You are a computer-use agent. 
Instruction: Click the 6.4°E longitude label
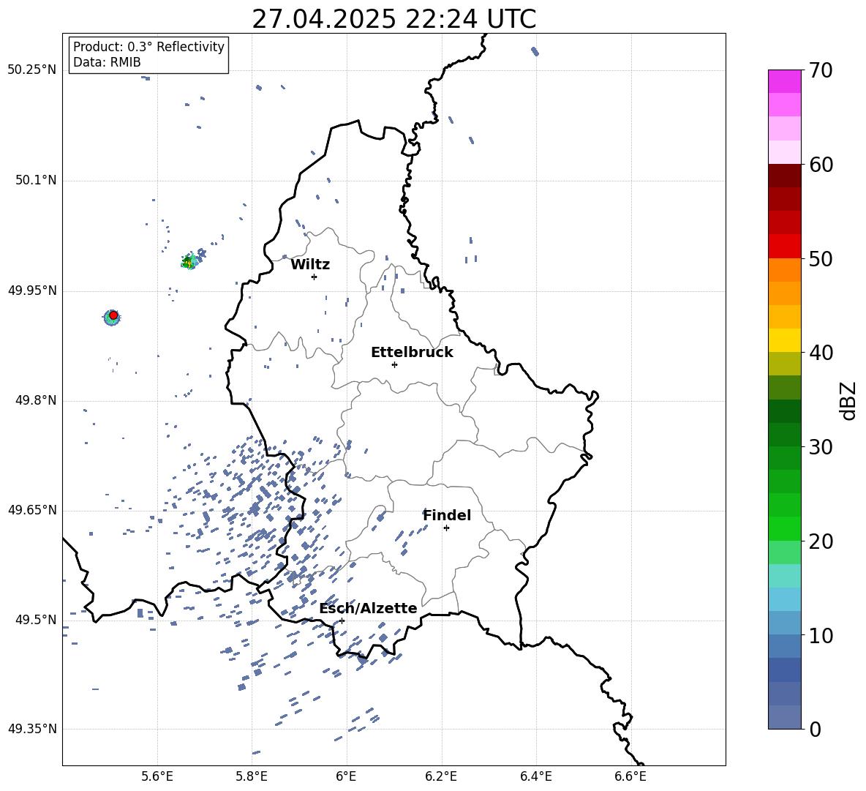pos(535,776)
